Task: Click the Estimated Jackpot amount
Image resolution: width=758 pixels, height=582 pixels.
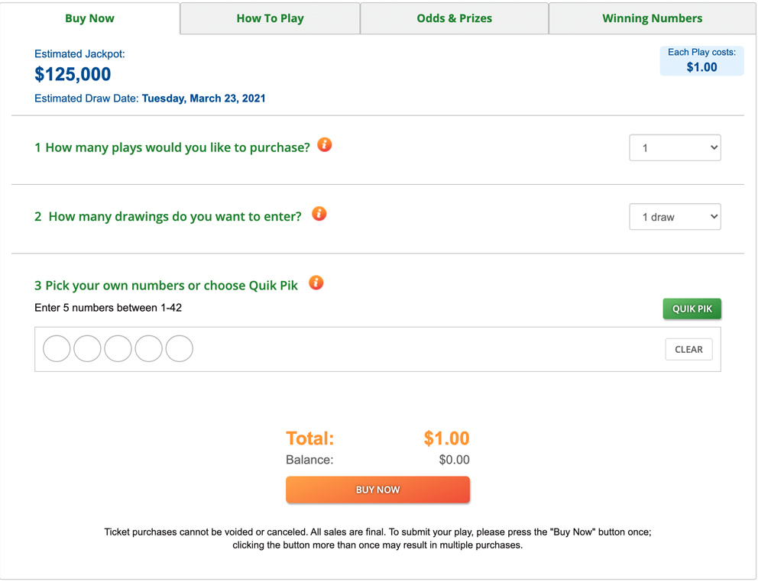Action: pos(73,74)
